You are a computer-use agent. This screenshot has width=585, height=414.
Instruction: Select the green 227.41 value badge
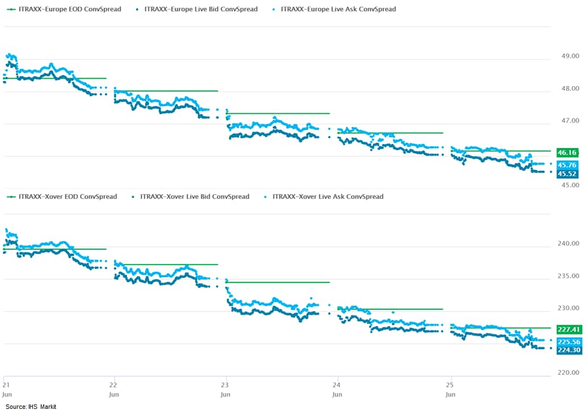point(568,329)
